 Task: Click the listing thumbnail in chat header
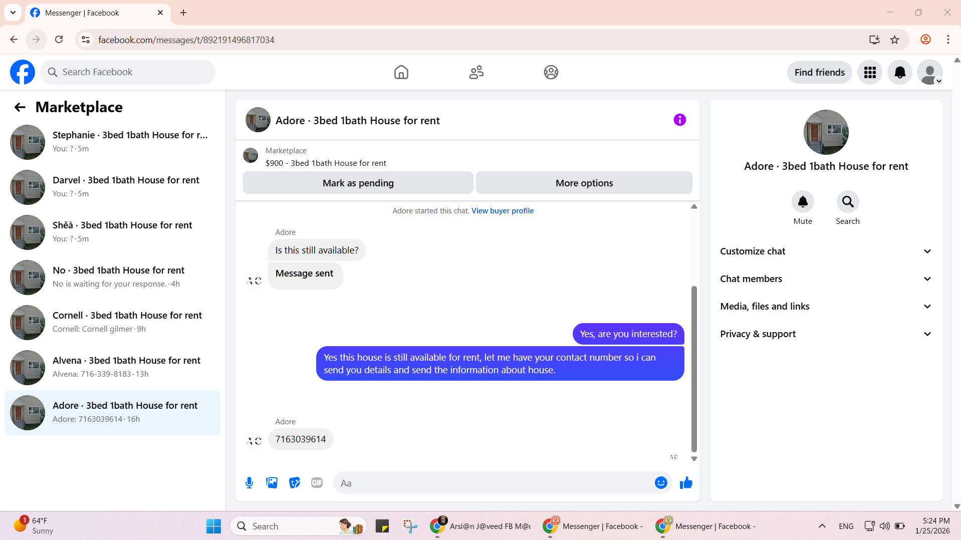[x=258, y=120]
